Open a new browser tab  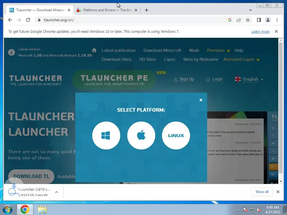[x=146, y=10]
